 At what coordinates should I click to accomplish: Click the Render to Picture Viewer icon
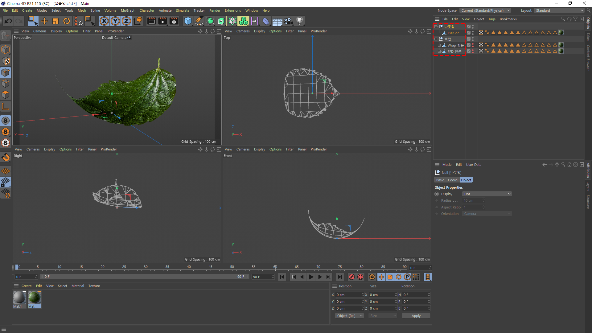pyautogui.click(x=162, y=21)
